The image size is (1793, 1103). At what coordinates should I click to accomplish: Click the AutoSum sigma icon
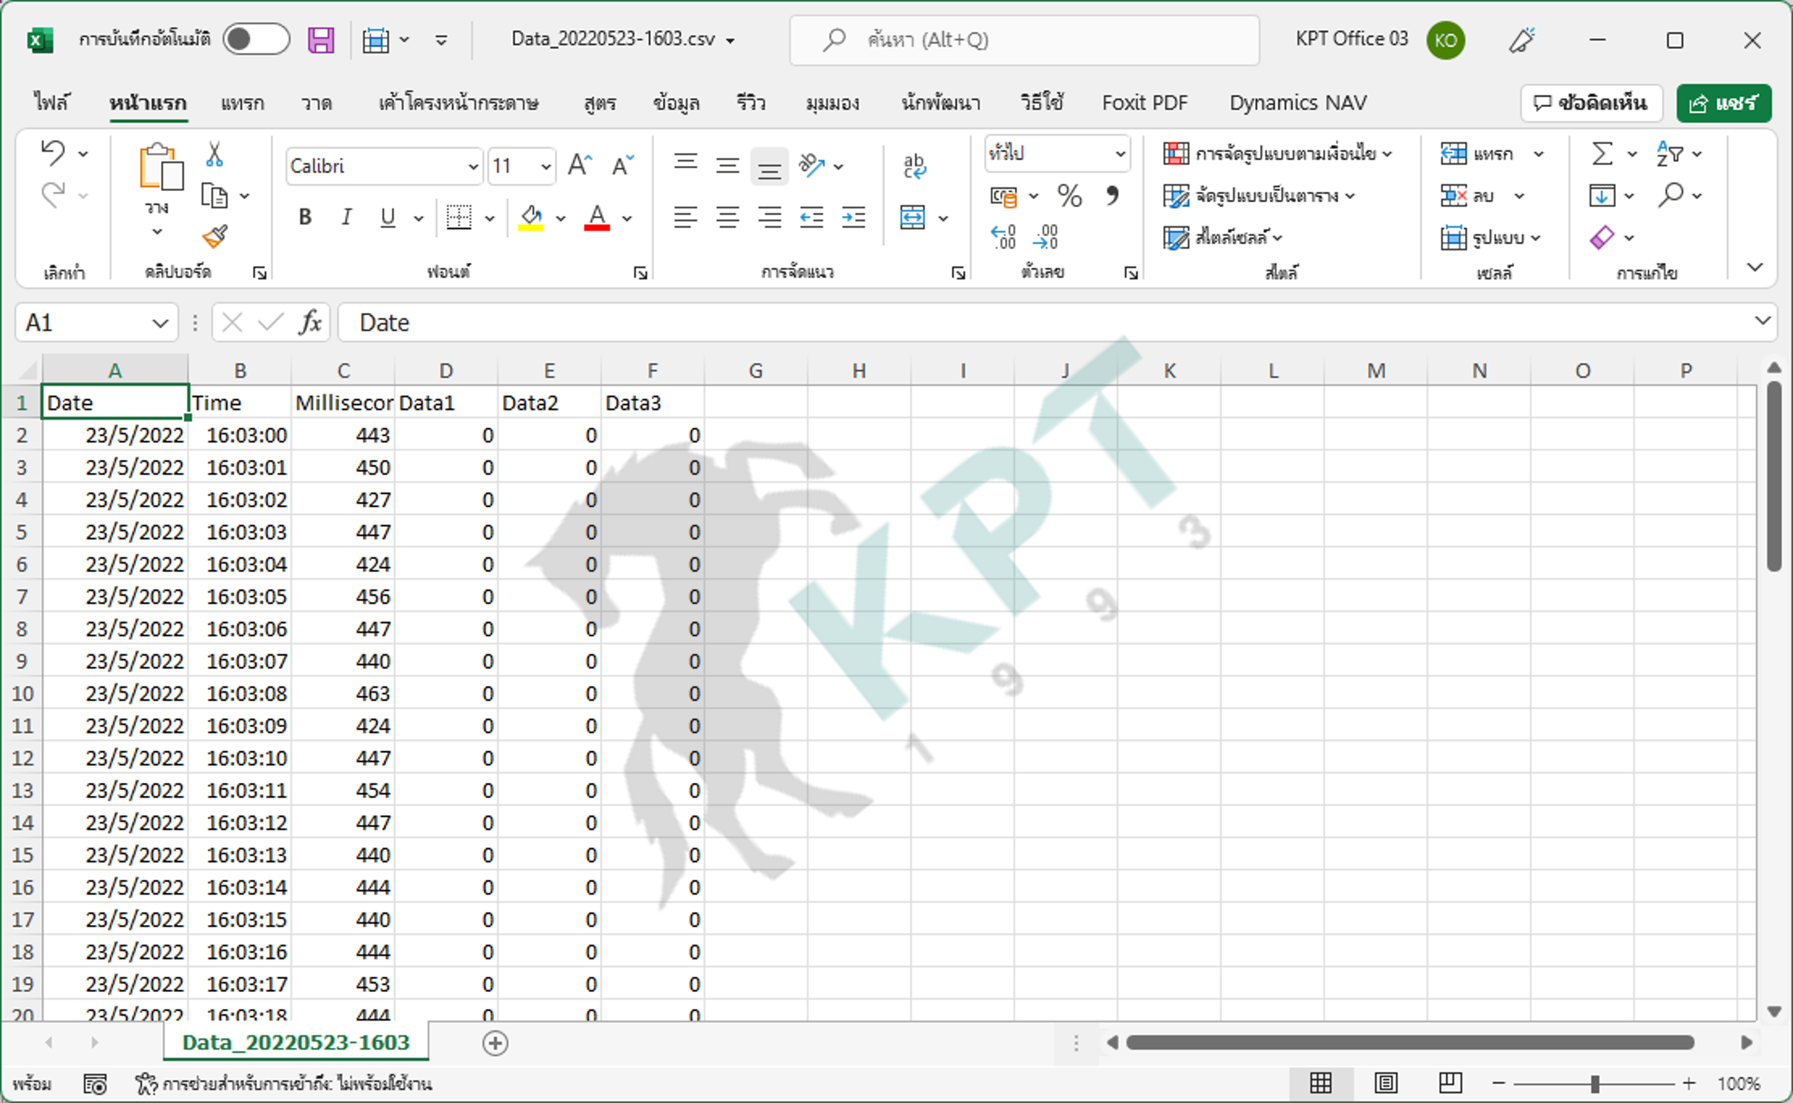(x=1601, y=154)
